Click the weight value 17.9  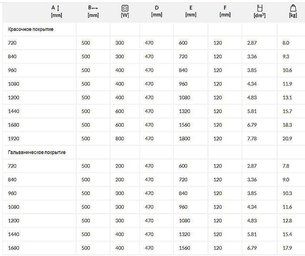(x=287, y=248)
